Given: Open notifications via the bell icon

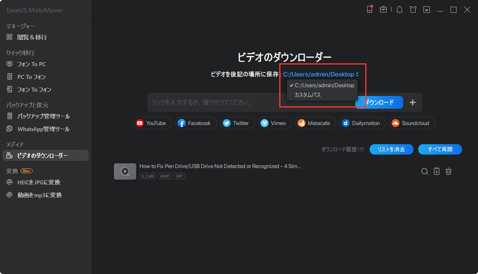Looking at the screenshot, I should click(399, 9).
